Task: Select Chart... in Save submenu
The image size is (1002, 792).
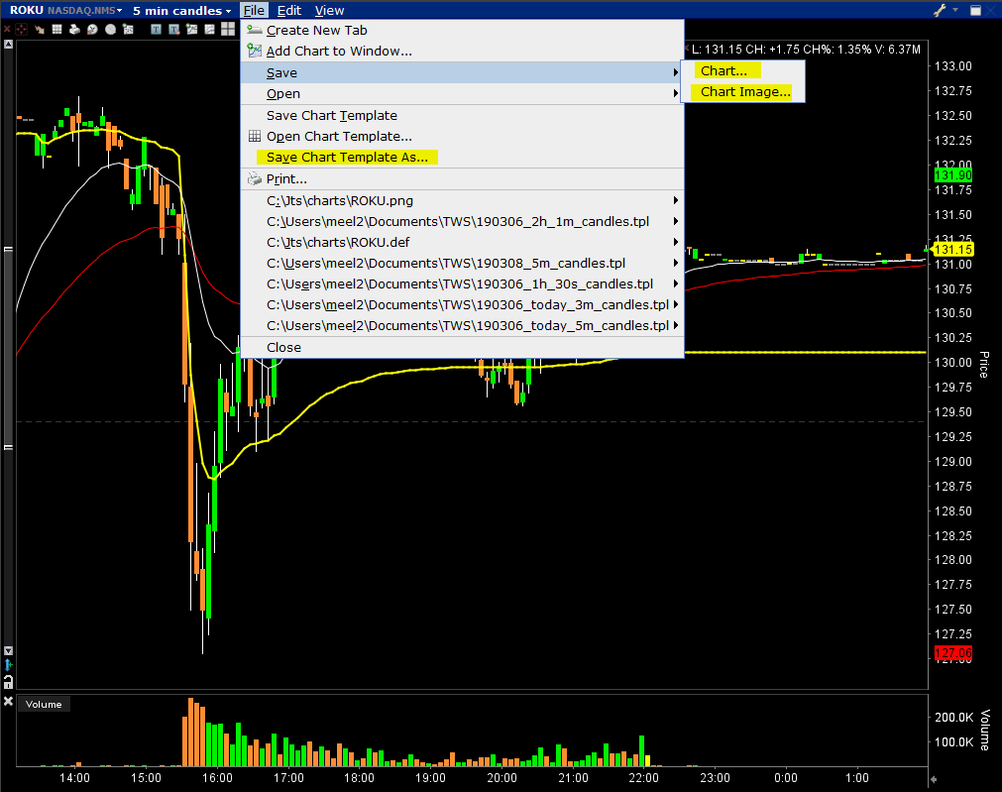Action: point(742,71)
